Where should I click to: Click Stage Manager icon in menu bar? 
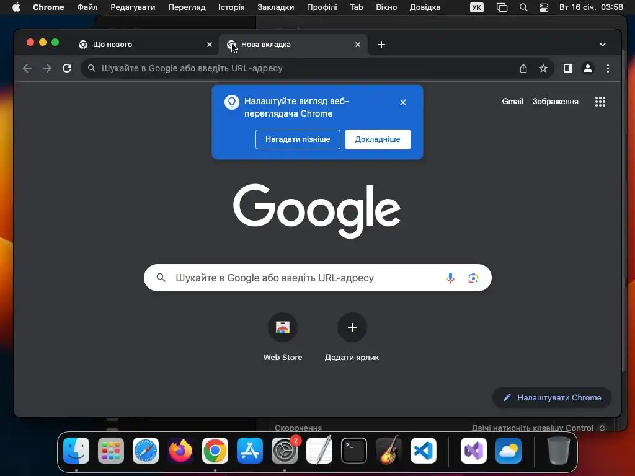click(502, 7)
